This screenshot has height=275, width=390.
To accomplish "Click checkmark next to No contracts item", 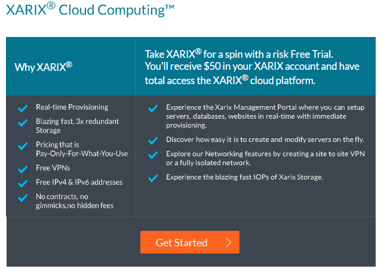I will pyautogui.click(x=23, y=197).
